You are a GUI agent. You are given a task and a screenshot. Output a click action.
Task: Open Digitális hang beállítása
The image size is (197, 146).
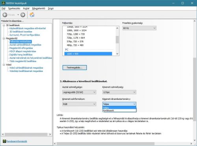point(21,54)
